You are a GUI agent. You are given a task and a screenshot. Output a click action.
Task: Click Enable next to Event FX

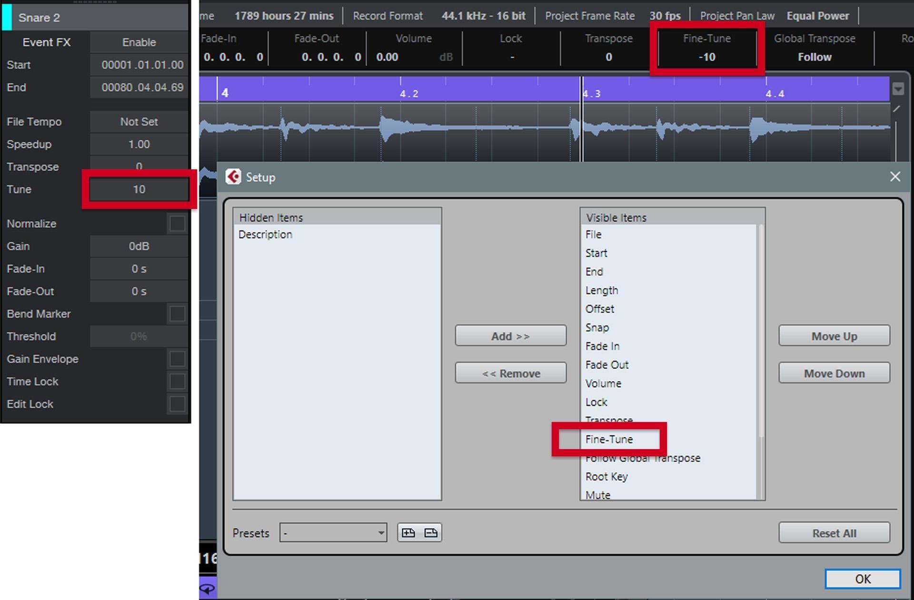139,42
